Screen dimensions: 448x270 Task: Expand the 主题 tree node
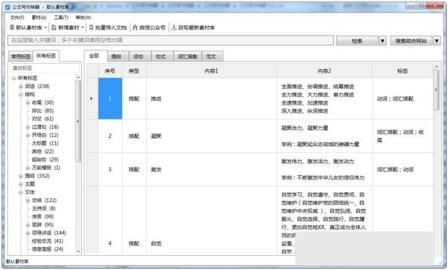[21, 184]
